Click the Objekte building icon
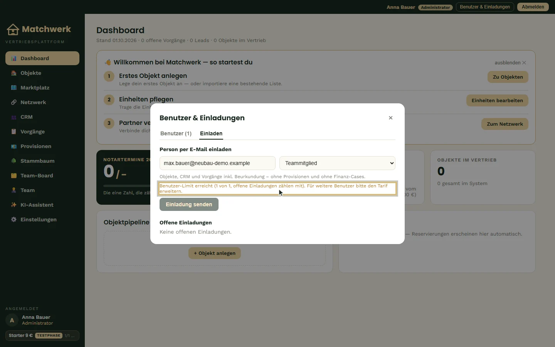This screenshot has width=555, height=347. pos(14,73)
